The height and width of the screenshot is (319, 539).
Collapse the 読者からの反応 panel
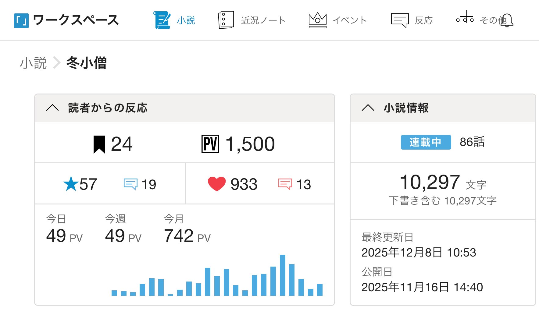tap(52, 108)
